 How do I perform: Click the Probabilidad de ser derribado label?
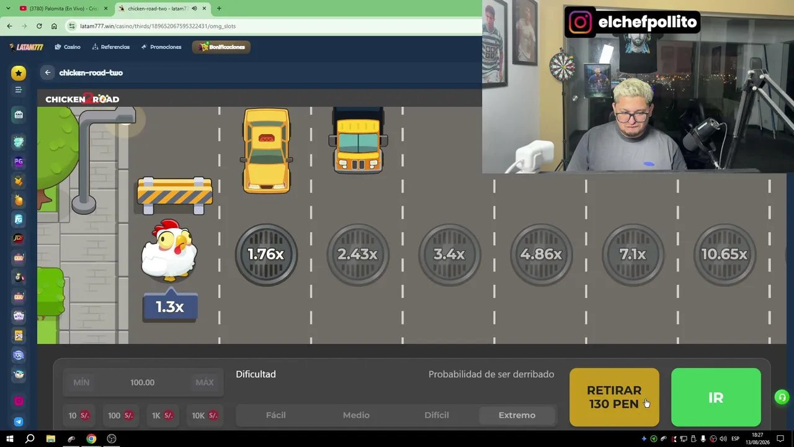[491, 374]
